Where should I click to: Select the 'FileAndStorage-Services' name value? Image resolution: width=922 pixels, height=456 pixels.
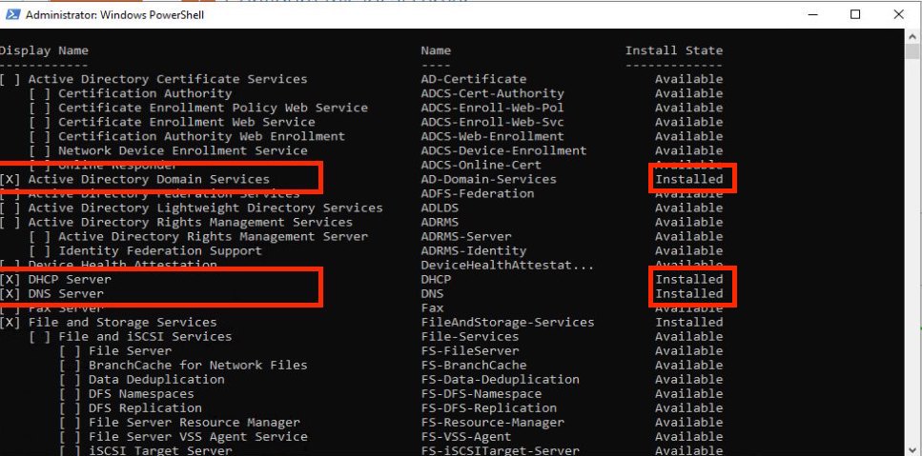pos(507,322)
